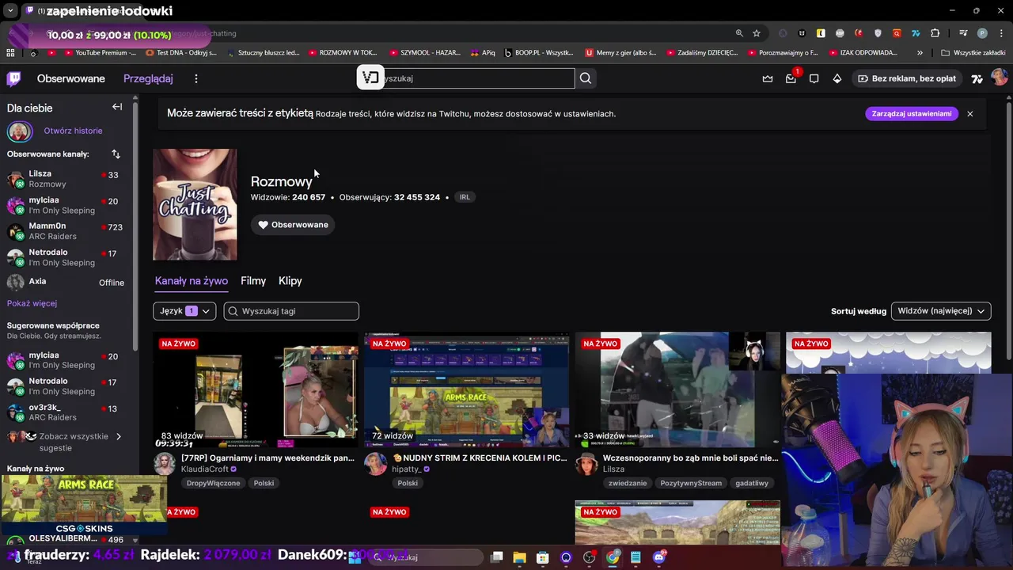Sort followed channels with arrows icon
Image resolution: width=1013 pixels, height=570 pixels.
tap(116, 154)
